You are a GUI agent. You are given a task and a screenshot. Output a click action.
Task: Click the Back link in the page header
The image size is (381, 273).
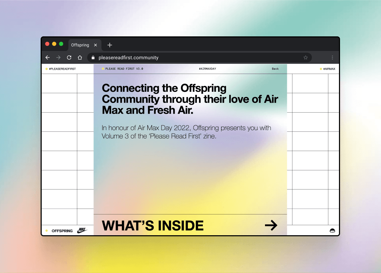[x=275, y=69]
